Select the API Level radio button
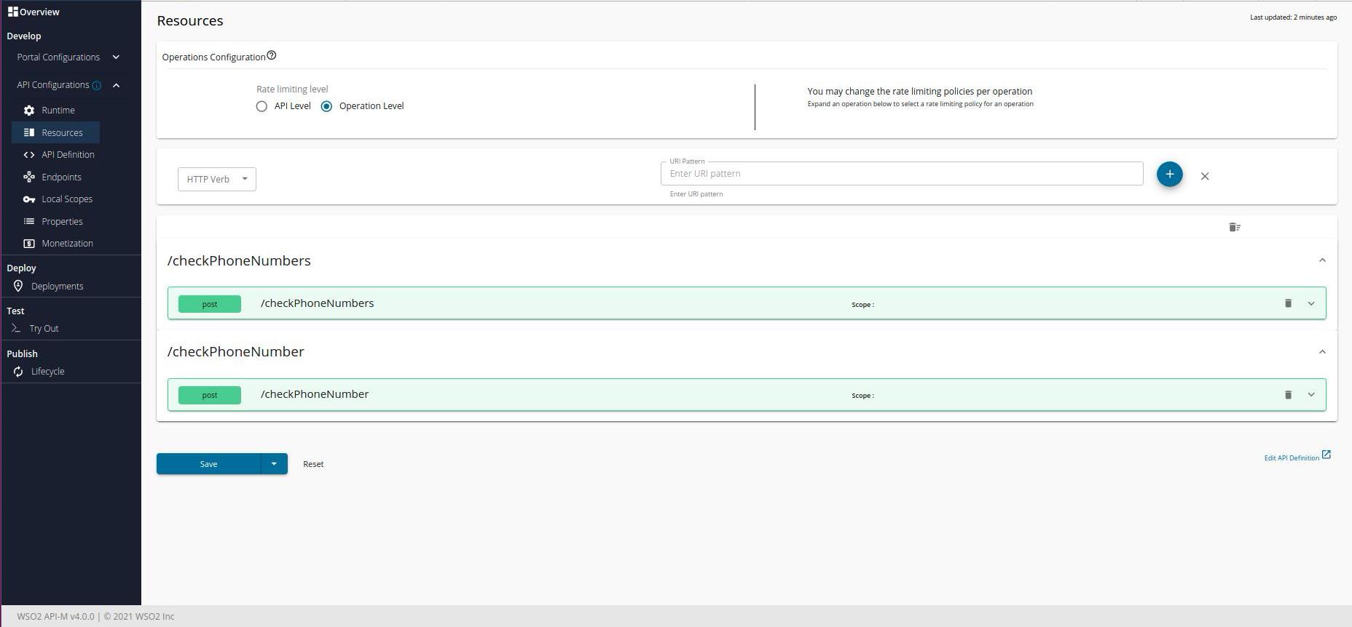The height and width of the screenshot is (627, 1352). pos(262,106)
